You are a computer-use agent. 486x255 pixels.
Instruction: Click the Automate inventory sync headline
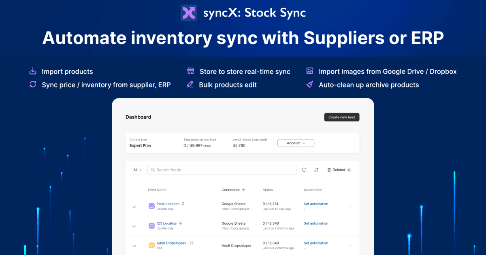243,38
